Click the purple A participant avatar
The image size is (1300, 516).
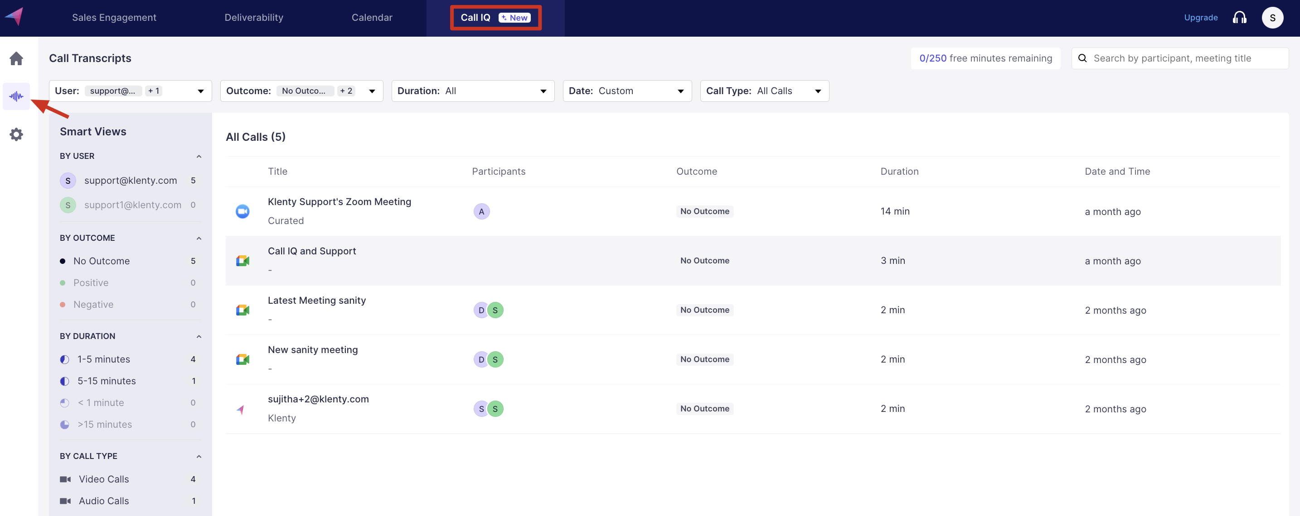[x=481, y=212]
